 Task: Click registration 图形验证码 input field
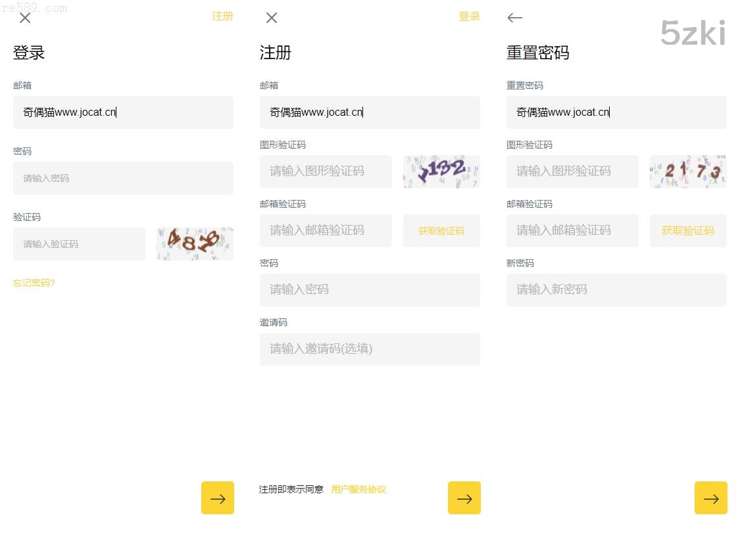pos(326,172)
